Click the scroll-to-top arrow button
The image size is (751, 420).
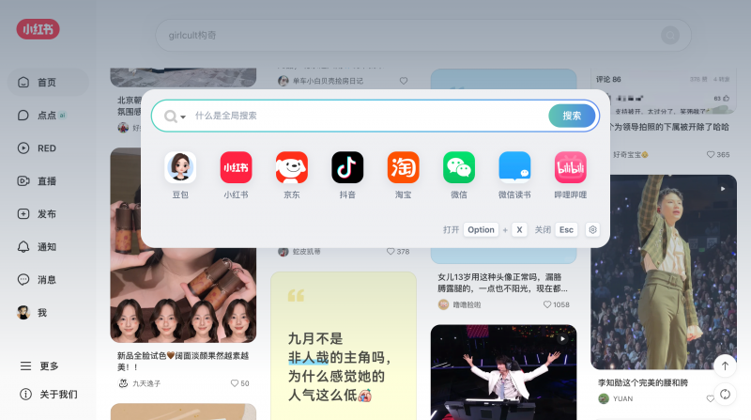pyautogui.click(x=725, y=366)
